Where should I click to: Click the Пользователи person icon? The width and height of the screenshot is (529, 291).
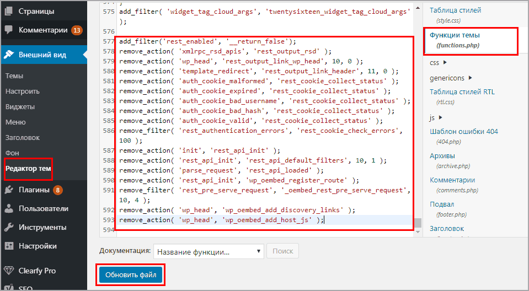[x=9, y=209]
